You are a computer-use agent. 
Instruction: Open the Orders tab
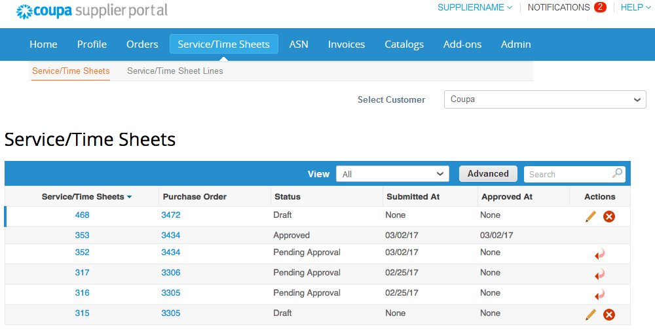point(142,44)
